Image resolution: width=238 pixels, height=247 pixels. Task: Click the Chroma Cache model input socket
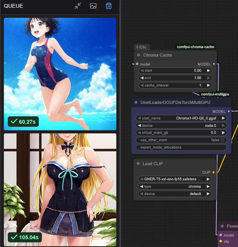click(137, 64)
